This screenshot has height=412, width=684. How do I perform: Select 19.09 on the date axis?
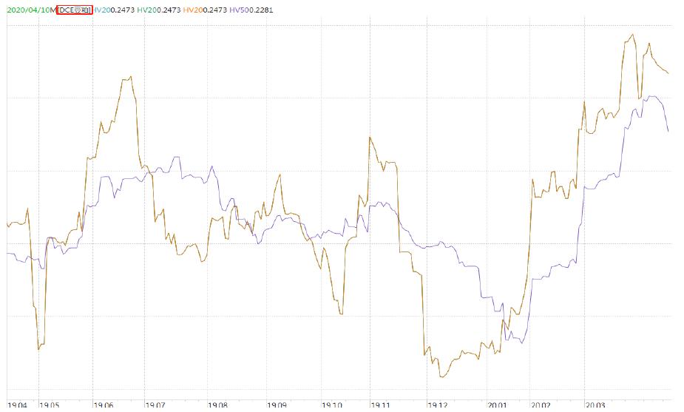tap(277, 405)
